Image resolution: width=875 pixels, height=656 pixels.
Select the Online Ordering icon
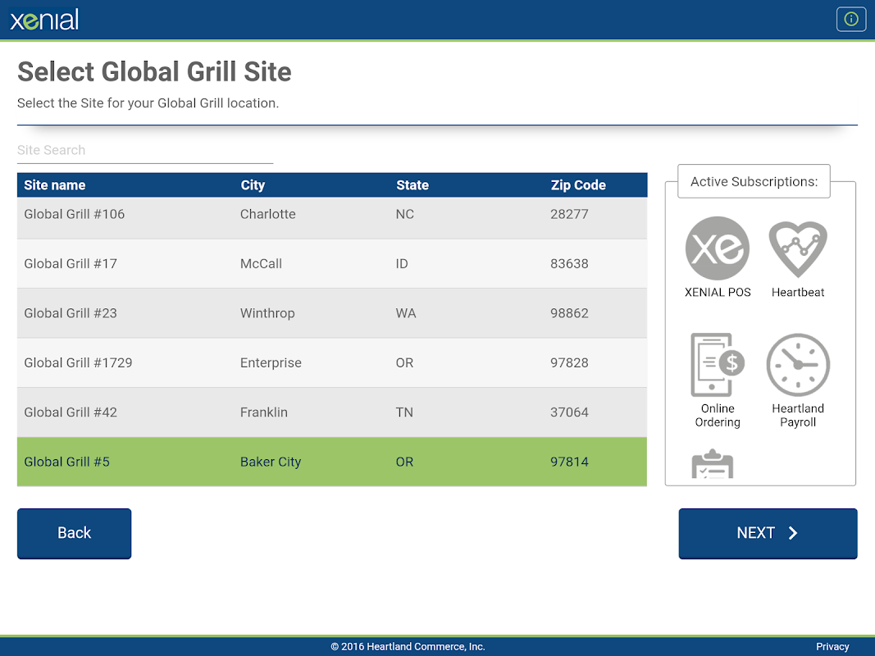click(717, 365)
